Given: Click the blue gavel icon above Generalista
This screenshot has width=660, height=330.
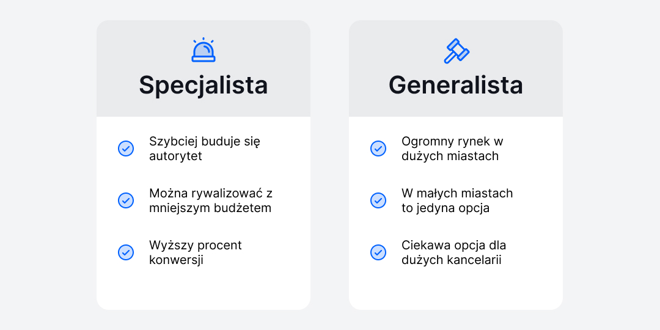Looking at the screenshot, I should tap(456, 51).
